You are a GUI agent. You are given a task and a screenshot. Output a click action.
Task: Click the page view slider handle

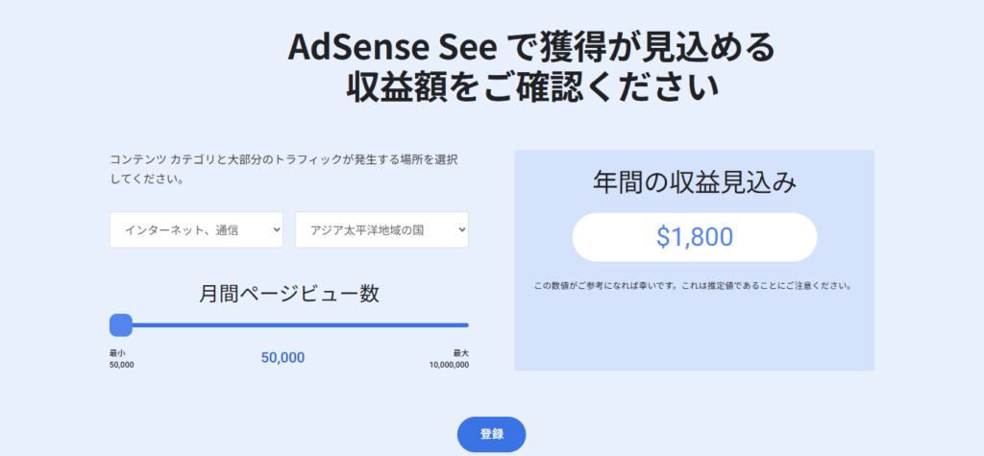(121, 325)
